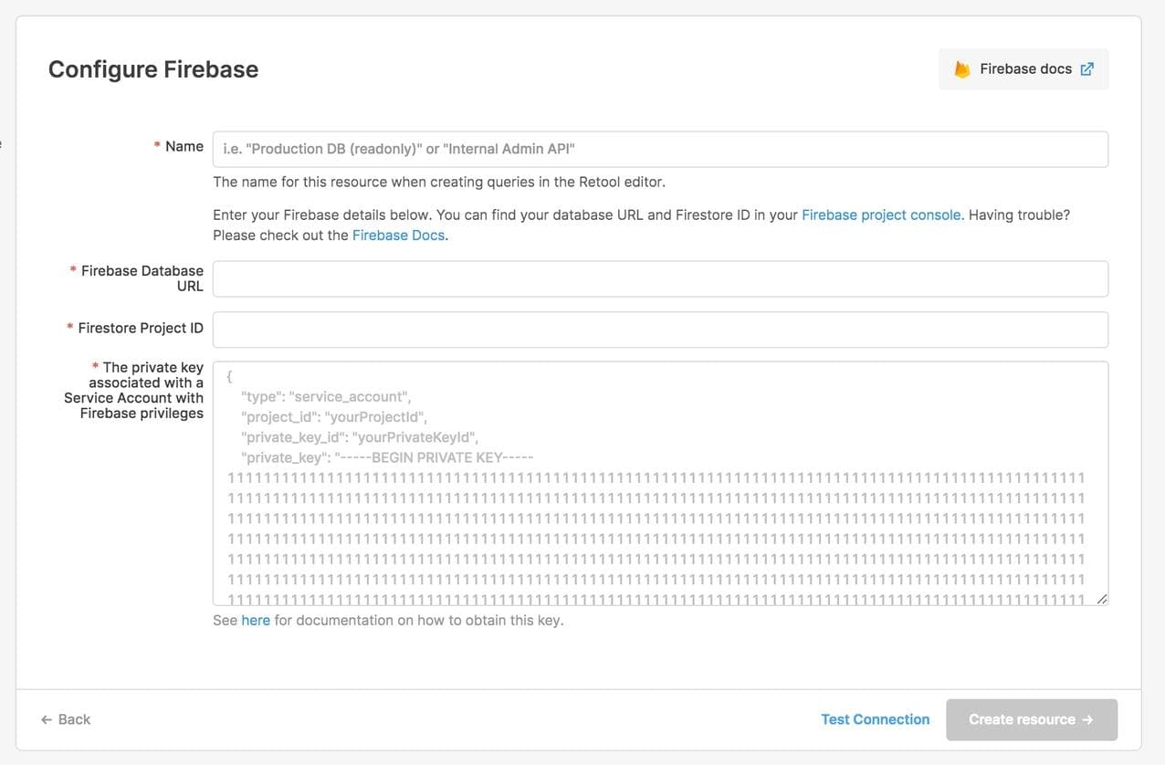Follow the Firebase Docs inline link

(398, 235)
